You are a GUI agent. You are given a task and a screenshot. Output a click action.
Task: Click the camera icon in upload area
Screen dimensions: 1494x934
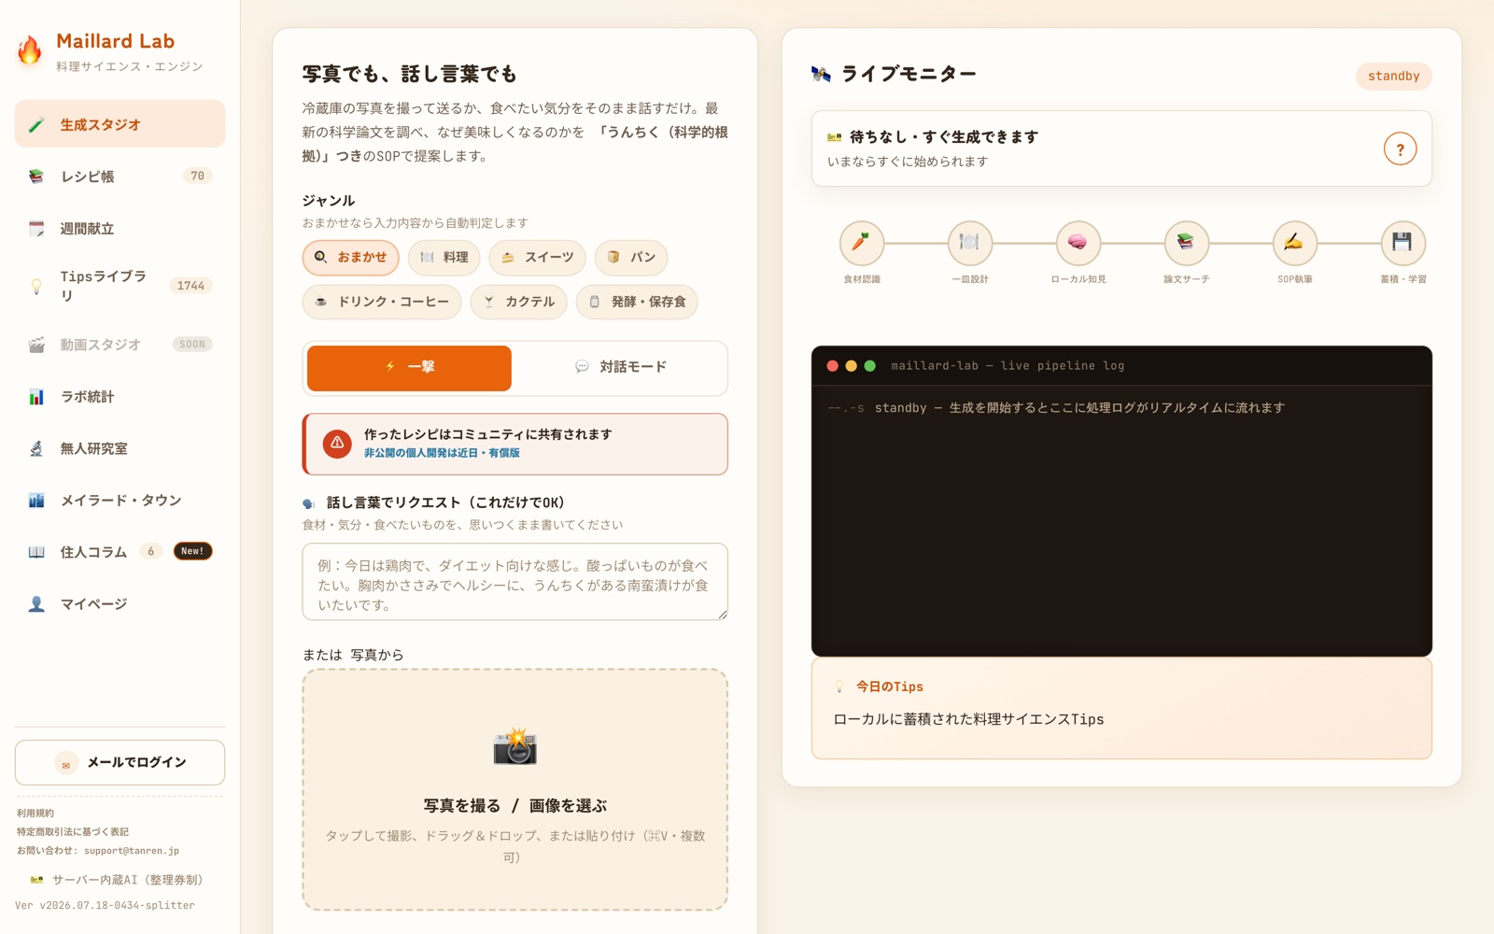pyautogui.click(x=514, y=747)
